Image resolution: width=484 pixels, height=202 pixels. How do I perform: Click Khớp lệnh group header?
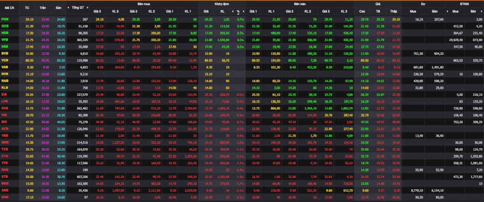coord(222,4)
